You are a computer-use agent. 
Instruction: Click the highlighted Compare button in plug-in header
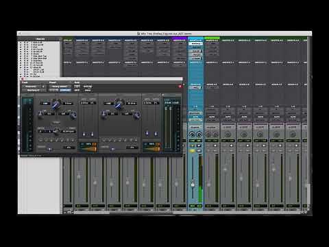click(65, 91)
